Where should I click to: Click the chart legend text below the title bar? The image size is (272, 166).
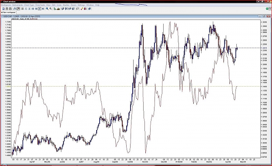tap(24, 19)
